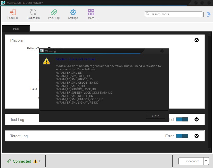Click the blue device icon beside search
The image size is (213, 168).
point(208,14)
